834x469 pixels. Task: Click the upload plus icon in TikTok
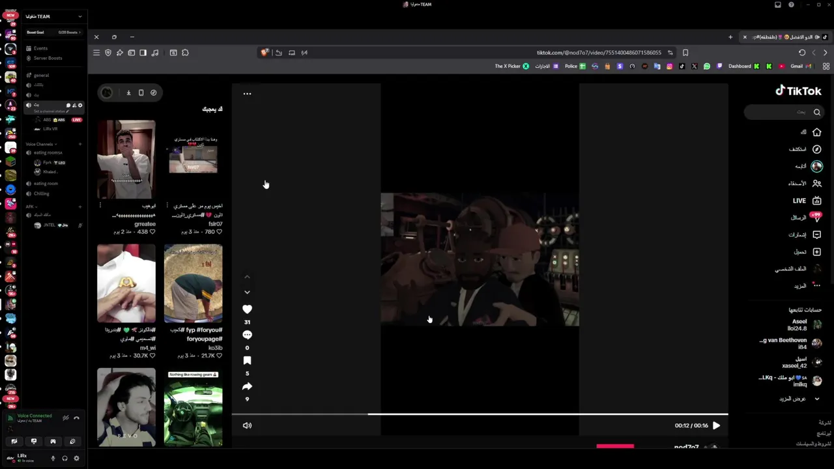point(816,251)
